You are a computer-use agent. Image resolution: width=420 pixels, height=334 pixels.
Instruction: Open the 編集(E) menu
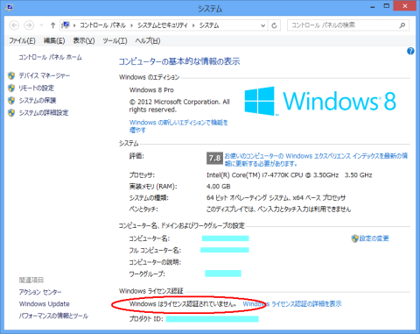click(x=54, y=40)
